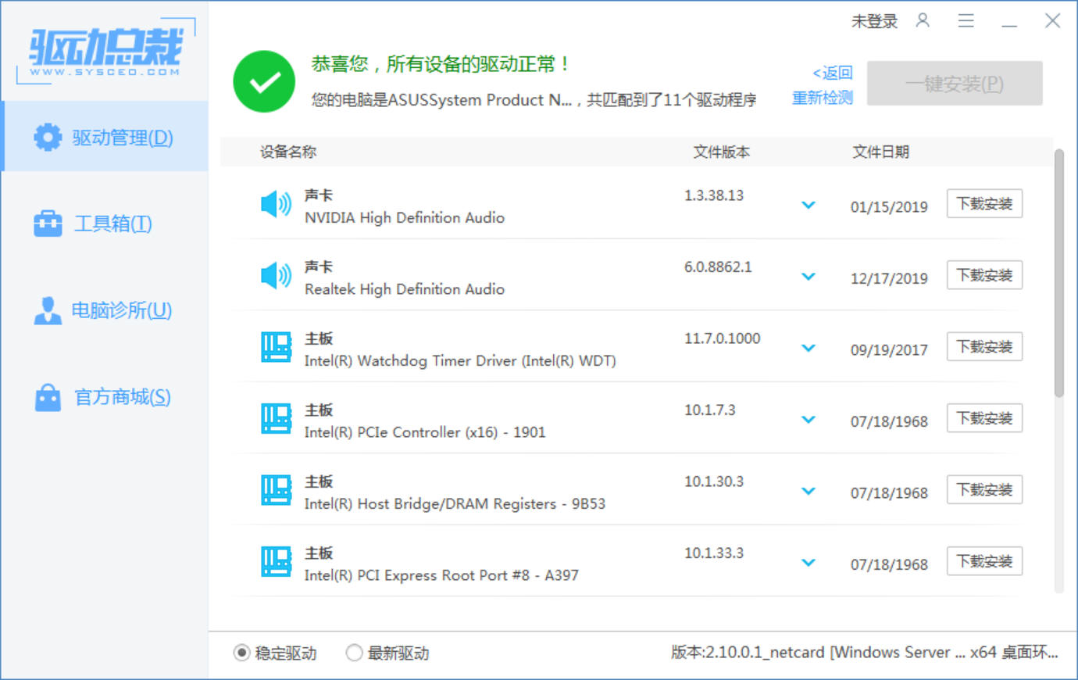Click the toolbox icon beside 工具箱
The image size is (1078, 680).
tap(48, 224)
